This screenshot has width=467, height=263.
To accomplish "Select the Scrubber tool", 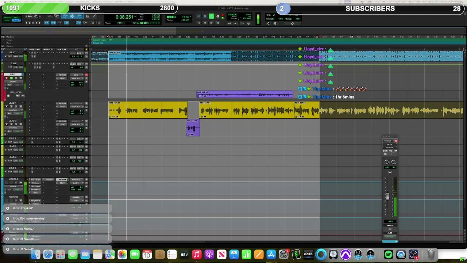I will click(x=87, y=16).
